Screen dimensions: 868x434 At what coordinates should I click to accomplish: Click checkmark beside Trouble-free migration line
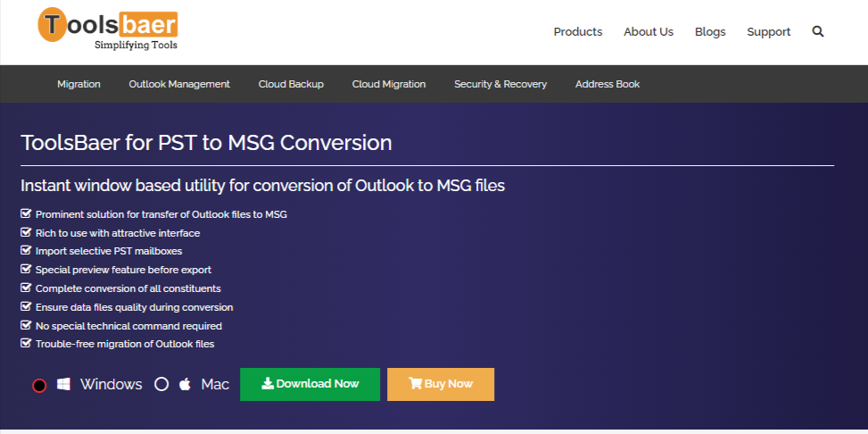tap(26, 343)
